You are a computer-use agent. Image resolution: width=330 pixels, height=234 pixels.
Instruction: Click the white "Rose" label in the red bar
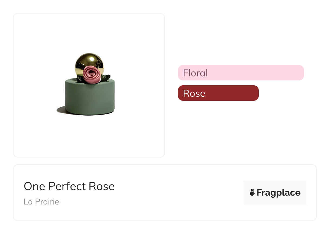click(x=194, y=93)
